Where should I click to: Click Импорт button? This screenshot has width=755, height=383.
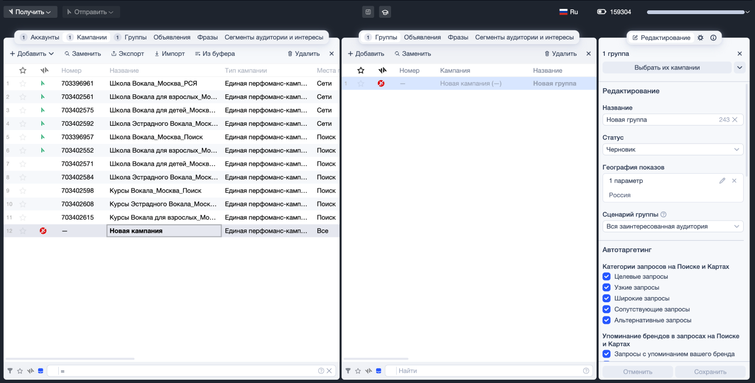pos(169,54)
